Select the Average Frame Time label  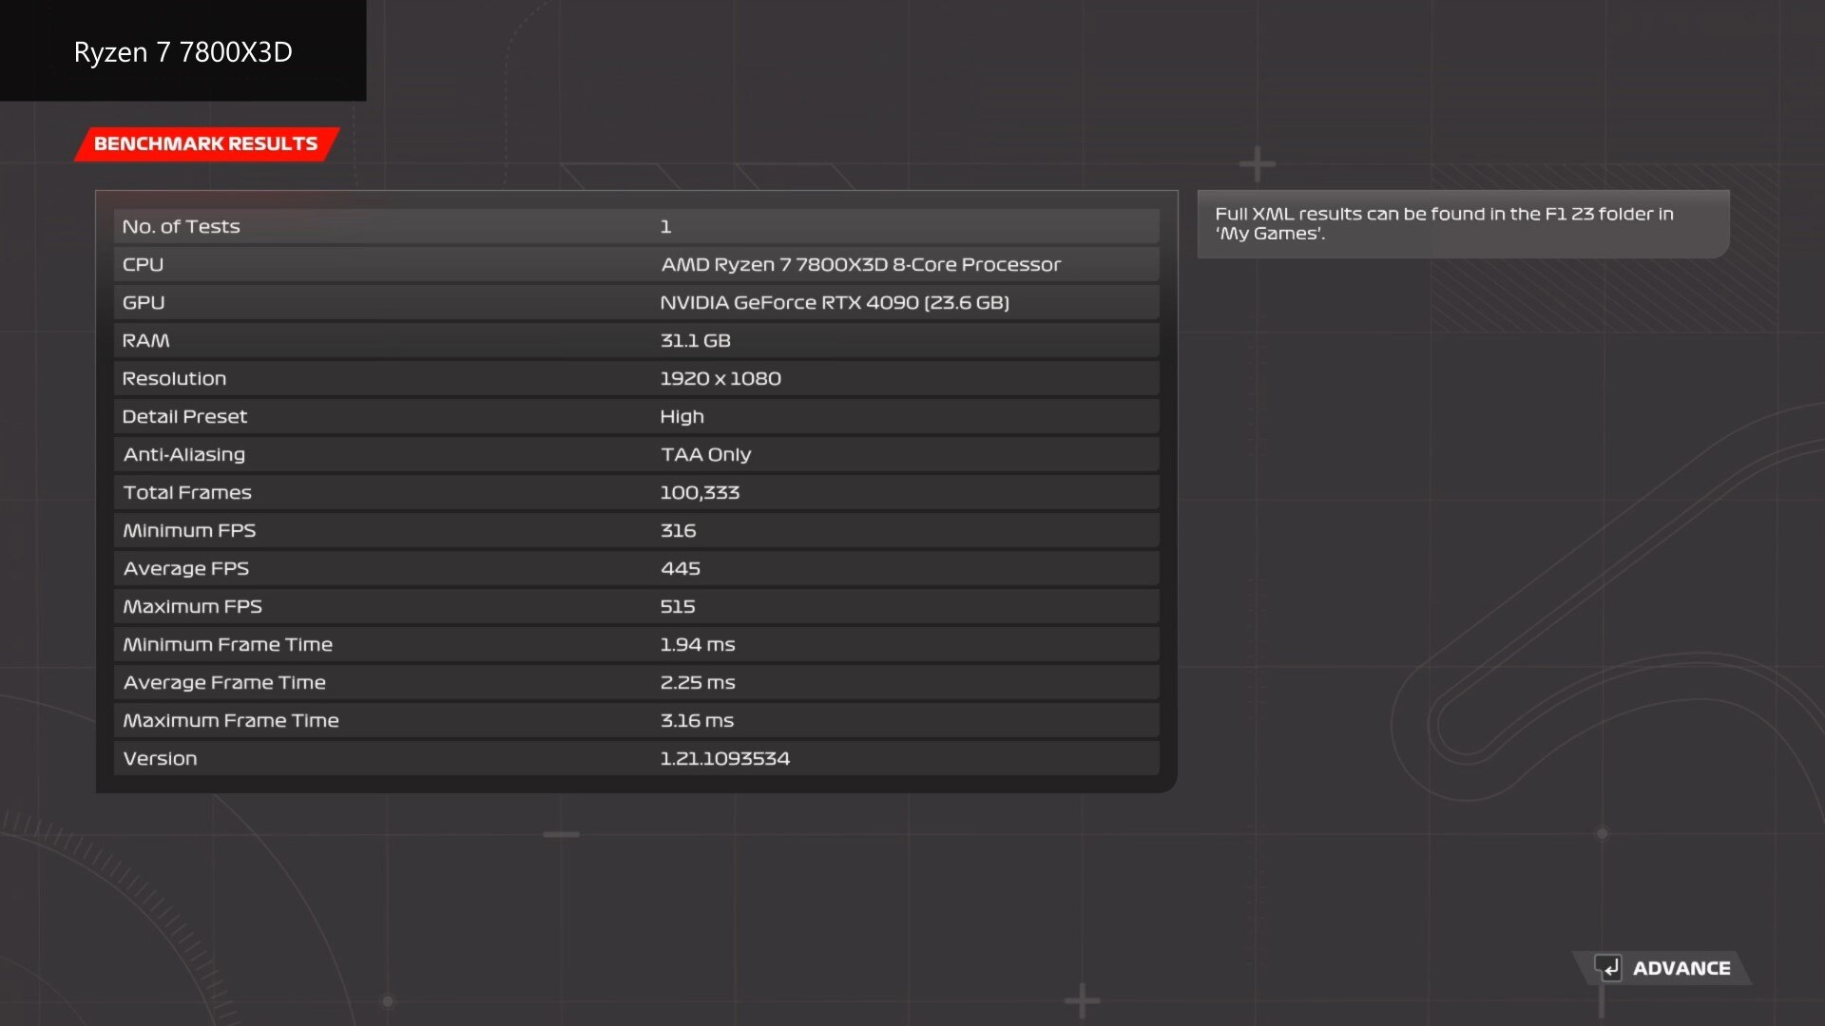224,683
